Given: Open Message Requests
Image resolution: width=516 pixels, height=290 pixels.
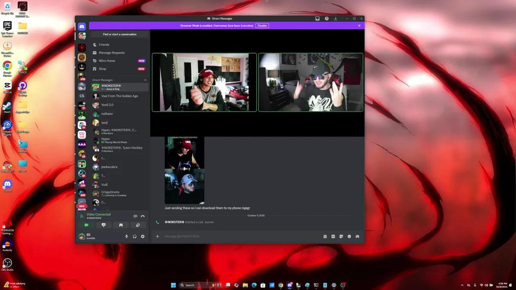Looking at the screenshot, I should click(120, 53).
